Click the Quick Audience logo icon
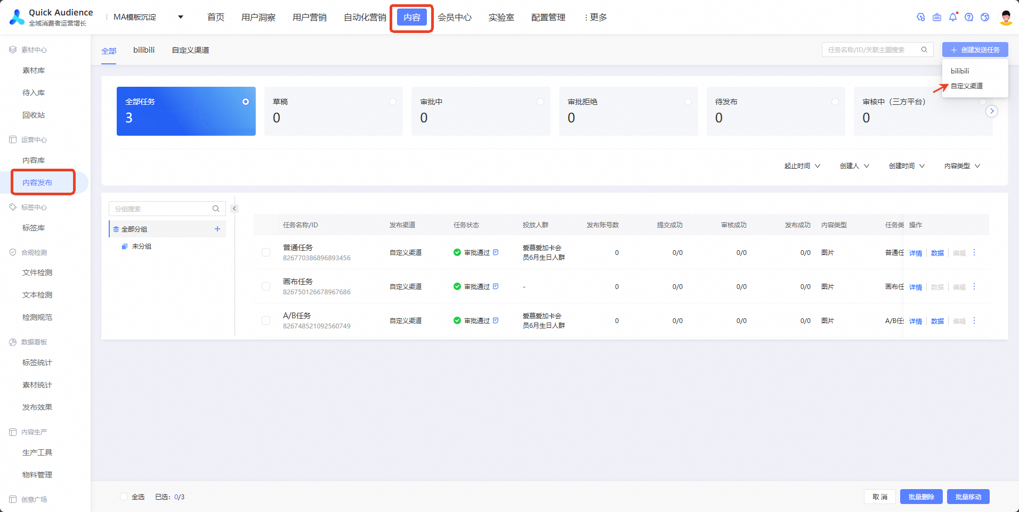The height and width of the screenshot is (512, 1019). point(17,17)
